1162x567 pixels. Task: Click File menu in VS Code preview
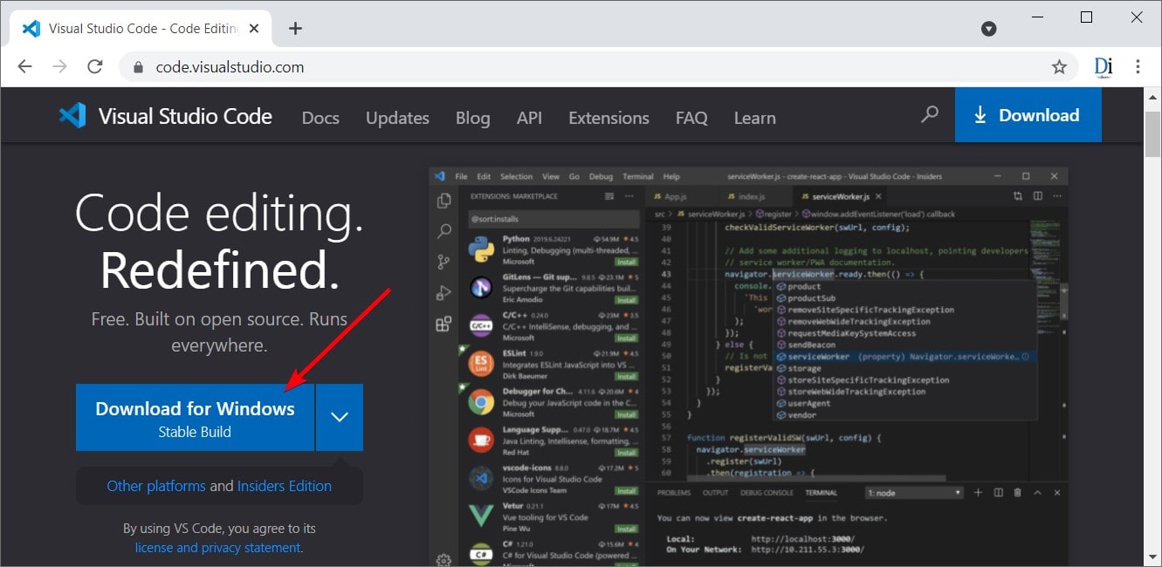pyautogui.click(x=461, y=176)
